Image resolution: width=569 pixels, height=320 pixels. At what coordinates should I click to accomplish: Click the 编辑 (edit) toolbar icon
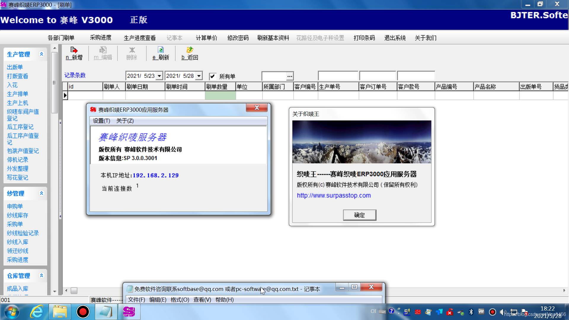(103, 53)
